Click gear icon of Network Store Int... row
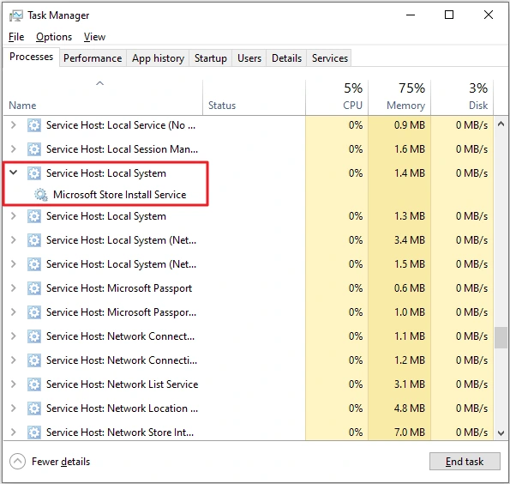The height and width of the screenshot is (484, 510). point(34,433)
